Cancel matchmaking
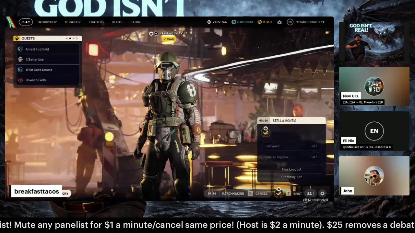Image resolution: width=415 pixels, height=233 pixels. [x=261, y=194]
